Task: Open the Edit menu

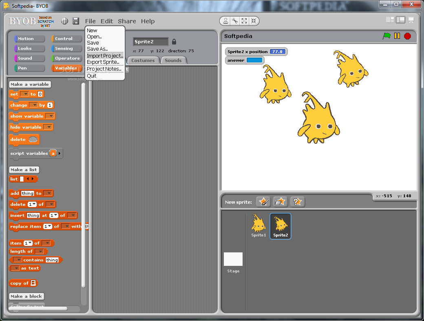Action: point(107,21)
